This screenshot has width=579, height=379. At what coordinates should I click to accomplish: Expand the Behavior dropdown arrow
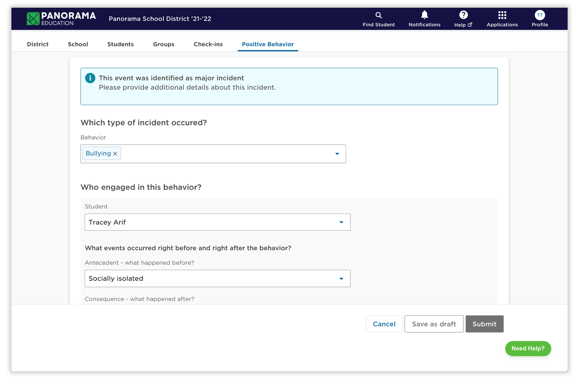coord(337,154)
